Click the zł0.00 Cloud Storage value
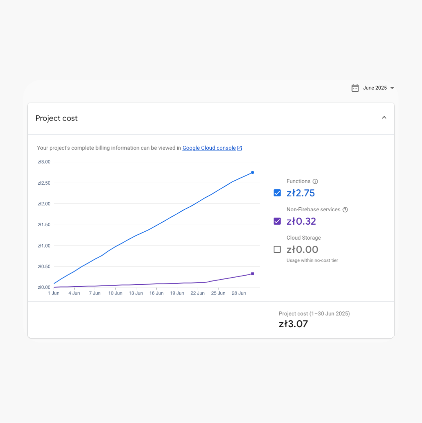 [x=302, y=249]
